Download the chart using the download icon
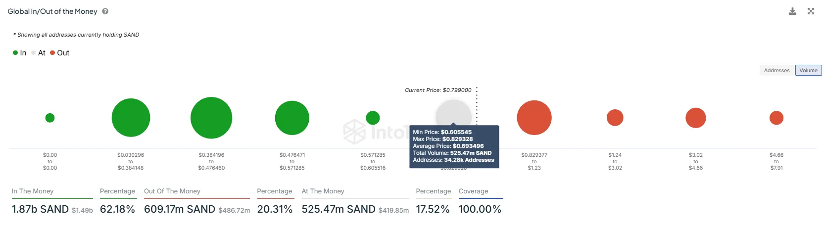Image resolution: width=824 pixels, height=230 pixels. tap(792, 11)
